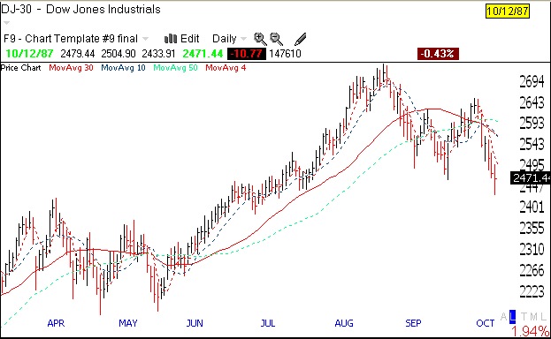Click the 2543 price axis label
Viewport: 551px width, 339px height.
532,144
